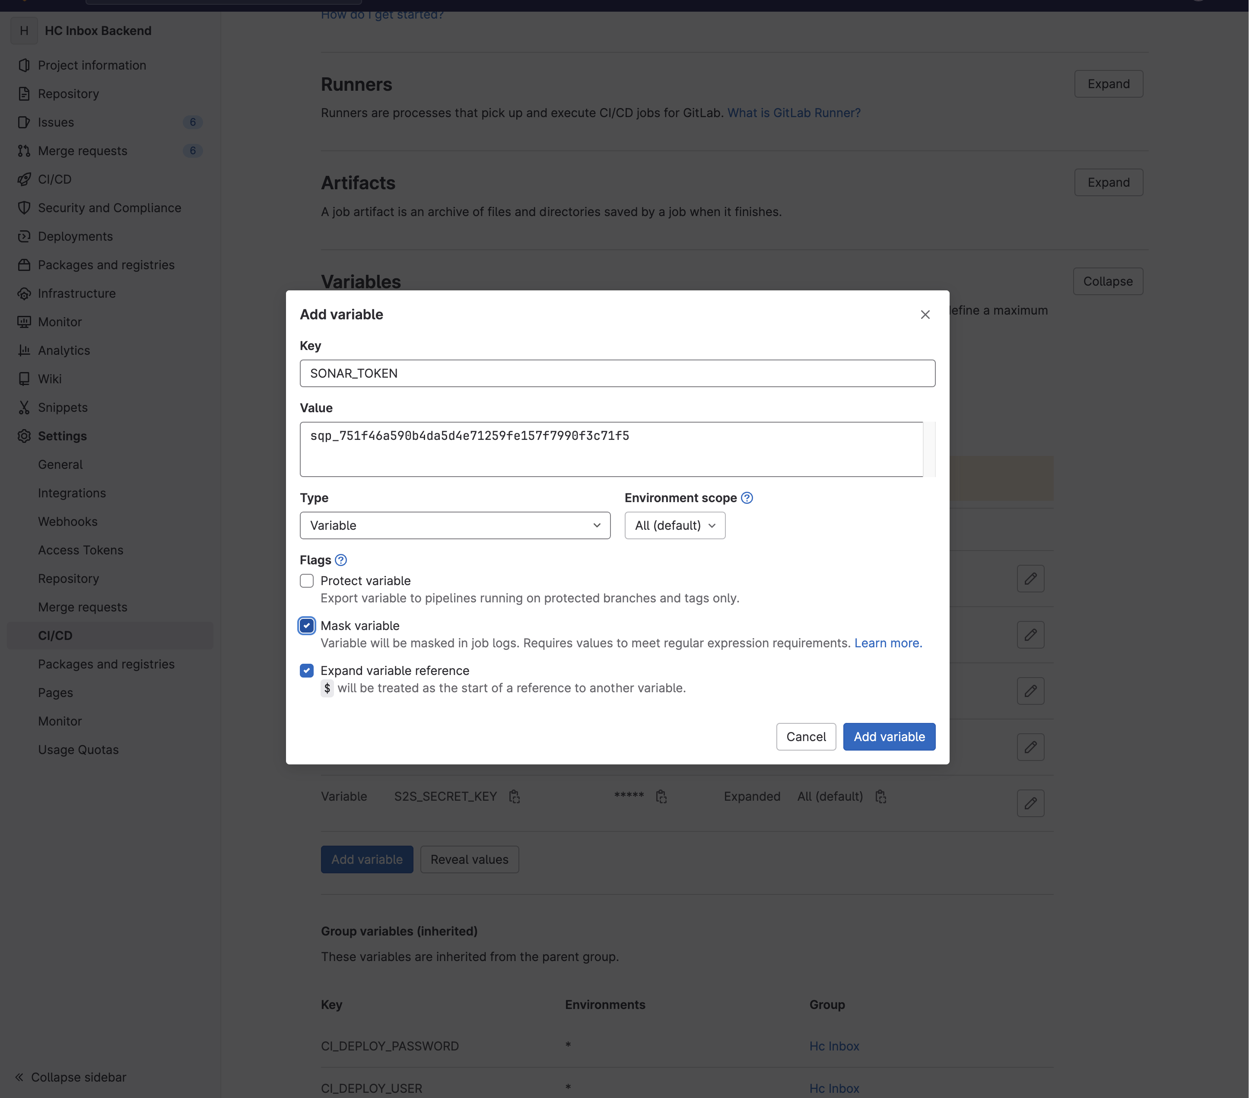Screen dimensions: 1249x1098
Task: Open Usage Quotas settings item
Action: [x=78, y=750]
